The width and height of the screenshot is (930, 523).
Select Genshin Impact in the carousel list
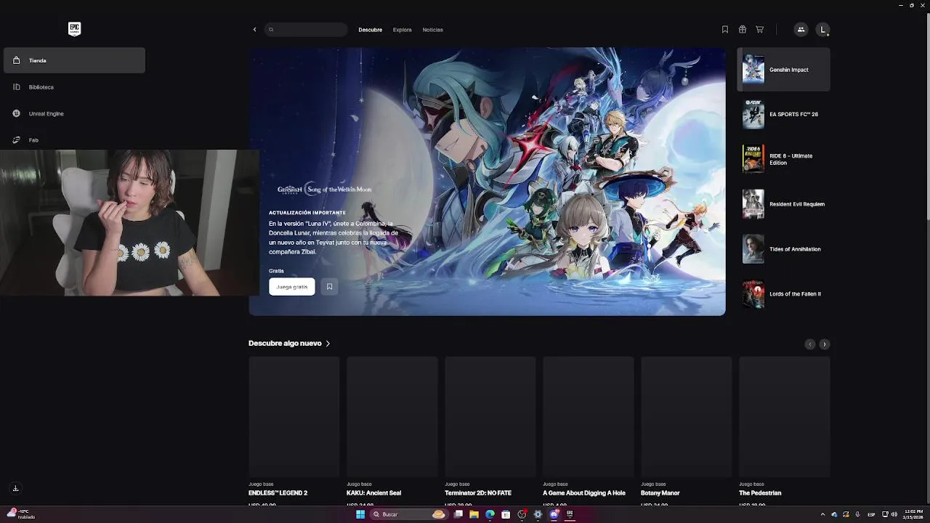click(x=783, y=70)
